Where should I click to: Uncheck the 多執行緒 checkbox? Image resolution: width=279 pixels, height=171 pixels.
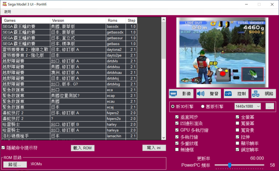coord(177,137)
